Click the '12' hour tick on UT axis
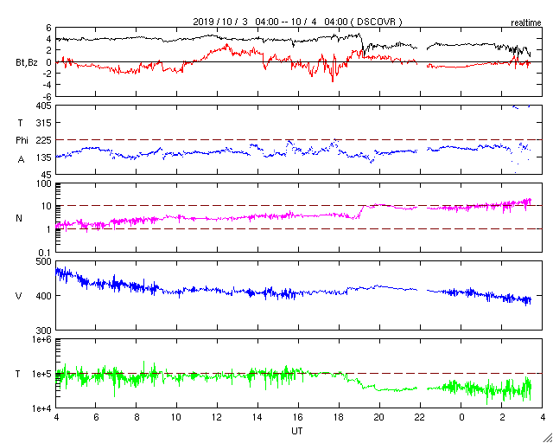The width and height of the screenshot is (553, 443). click(x=217, y=419)
